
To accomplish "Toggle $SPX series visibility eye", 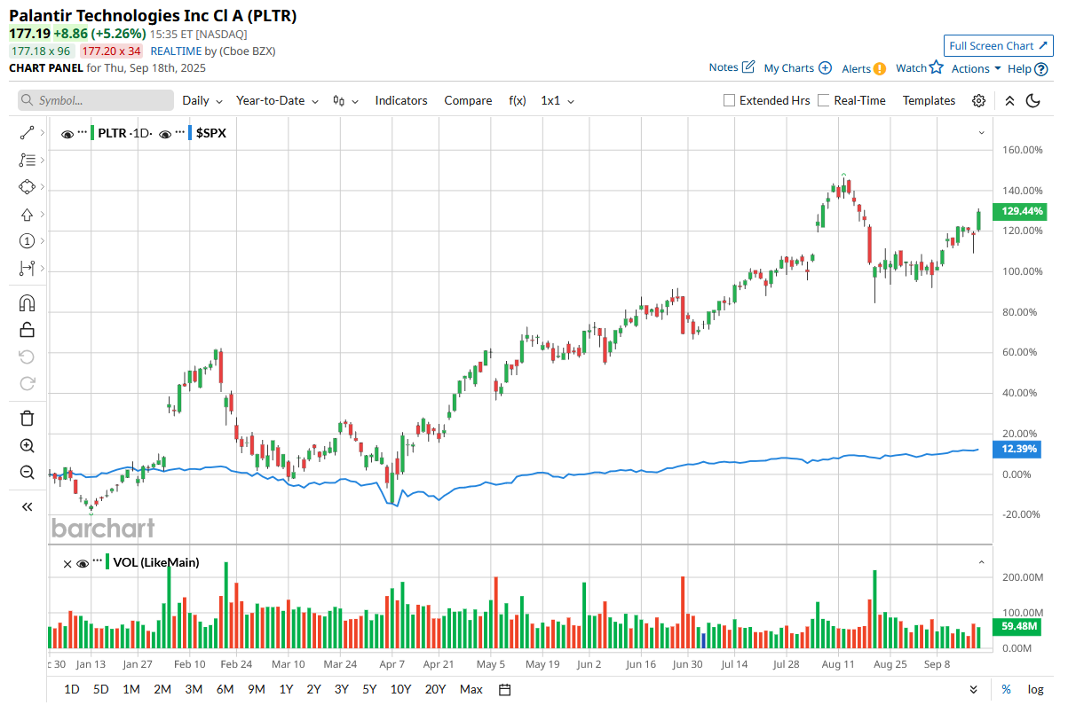I will pyautogui.click(x=165, y=134).
